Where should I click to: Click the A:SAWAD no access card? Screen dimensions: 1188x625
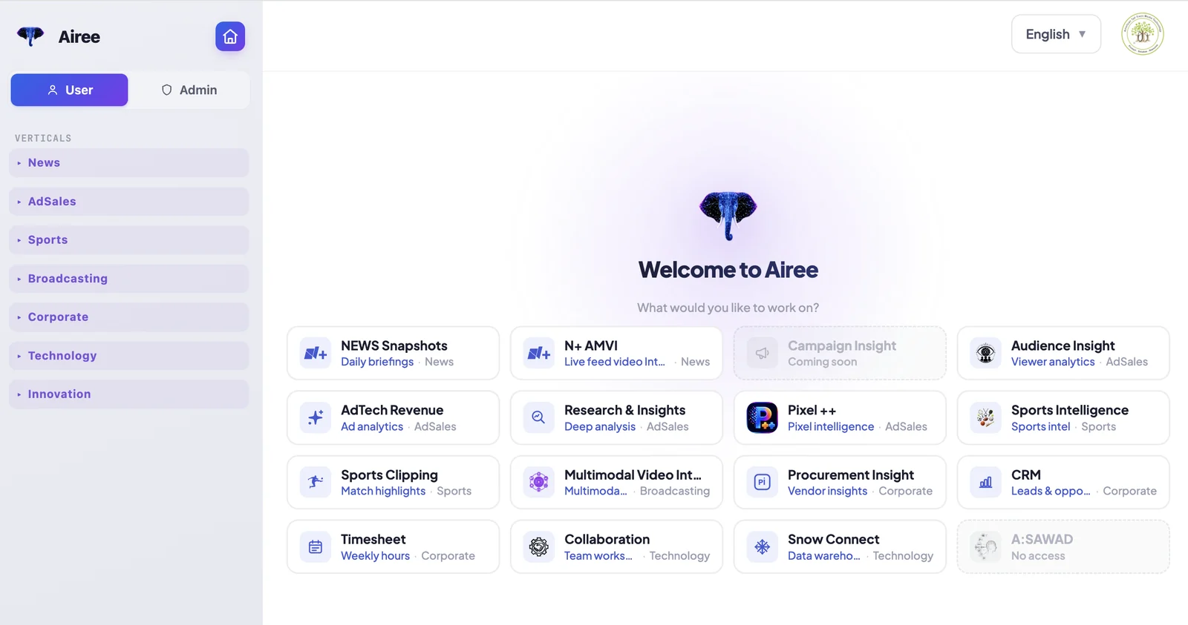click(x=1063, y=547)
